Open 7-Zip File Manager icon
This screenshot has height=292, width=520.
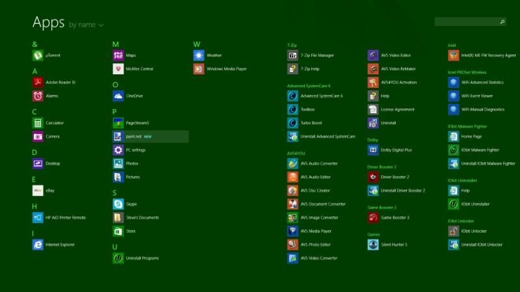292,55
